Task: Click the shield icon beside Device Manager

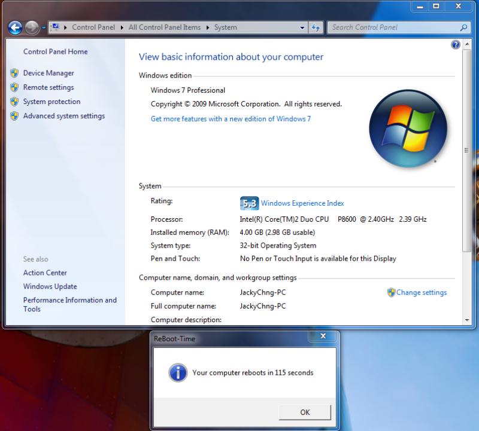Action: [14, 74]
